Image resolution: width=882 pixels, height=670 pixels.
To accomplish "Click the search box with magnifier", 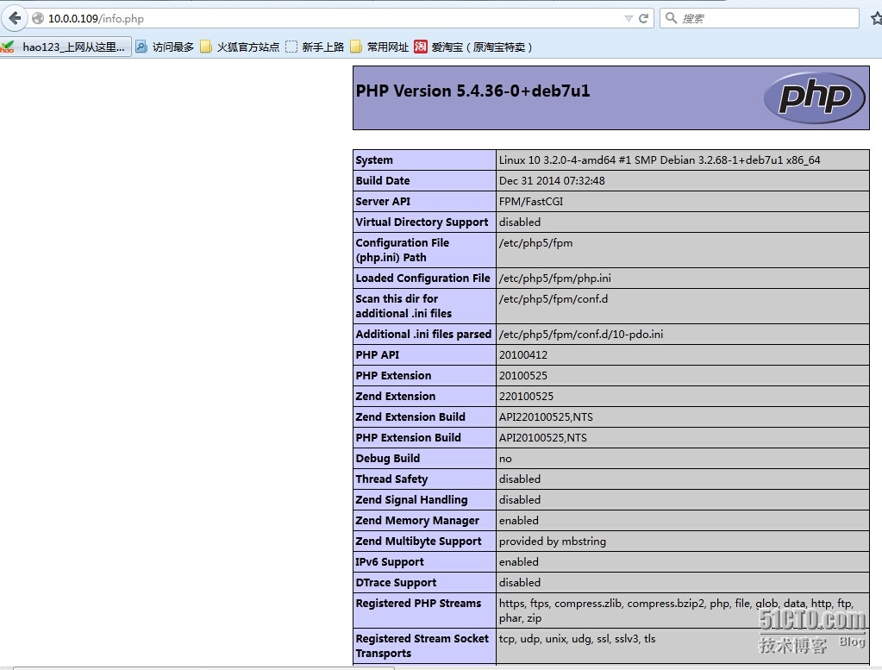I will [x=760, y=19].
